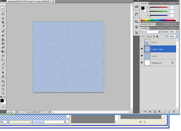
Task: Expand the Fill slider arrow
Action: point(177,36)
